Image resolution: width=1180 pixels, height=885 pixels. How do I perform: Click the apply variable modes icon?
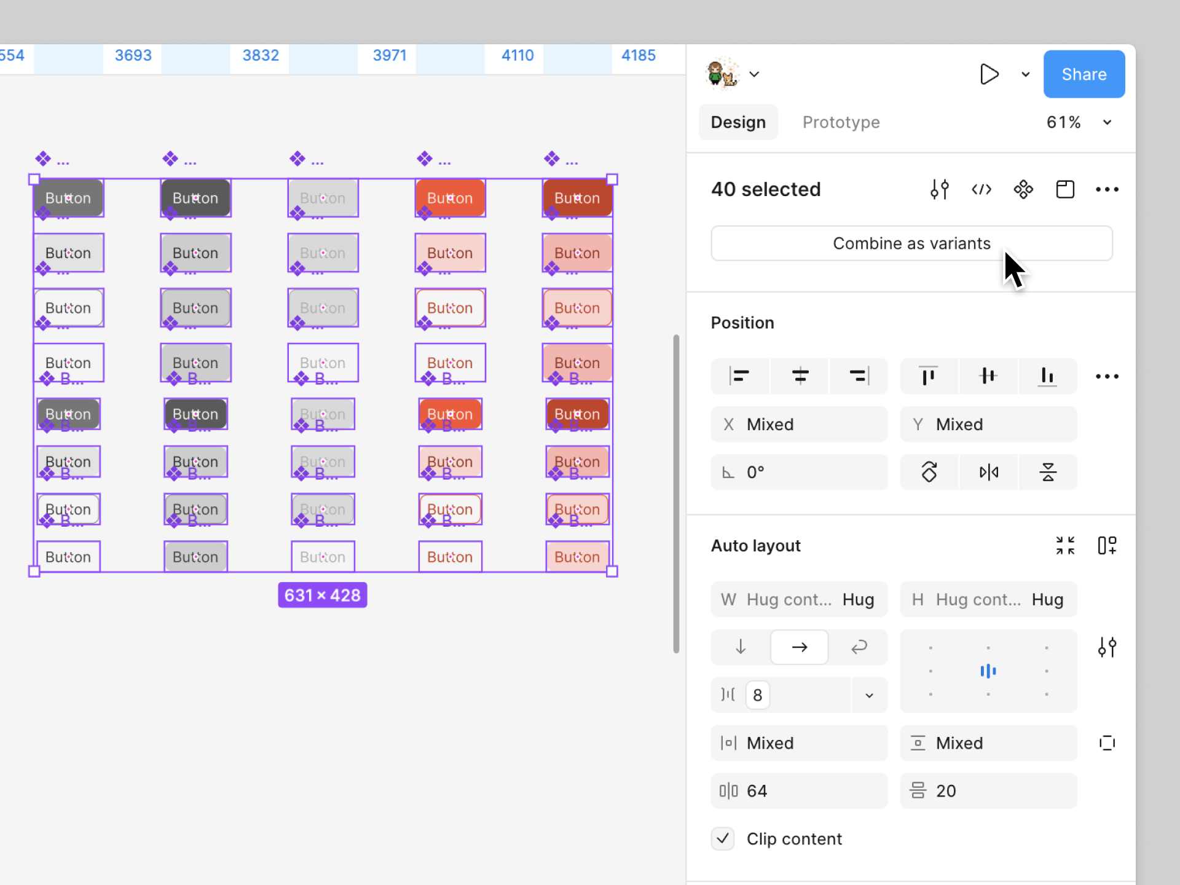pos(939,189)
